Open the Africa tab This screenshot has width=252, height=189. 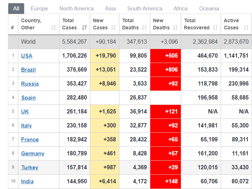click(180, 9)
